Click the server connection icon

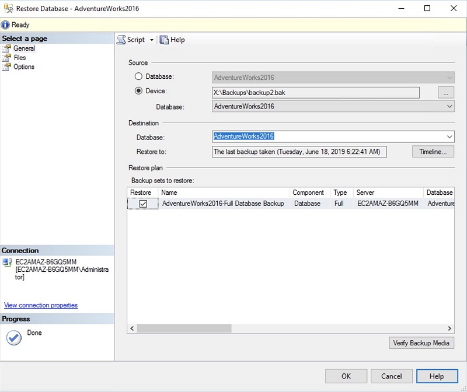(x=7, y=262)
